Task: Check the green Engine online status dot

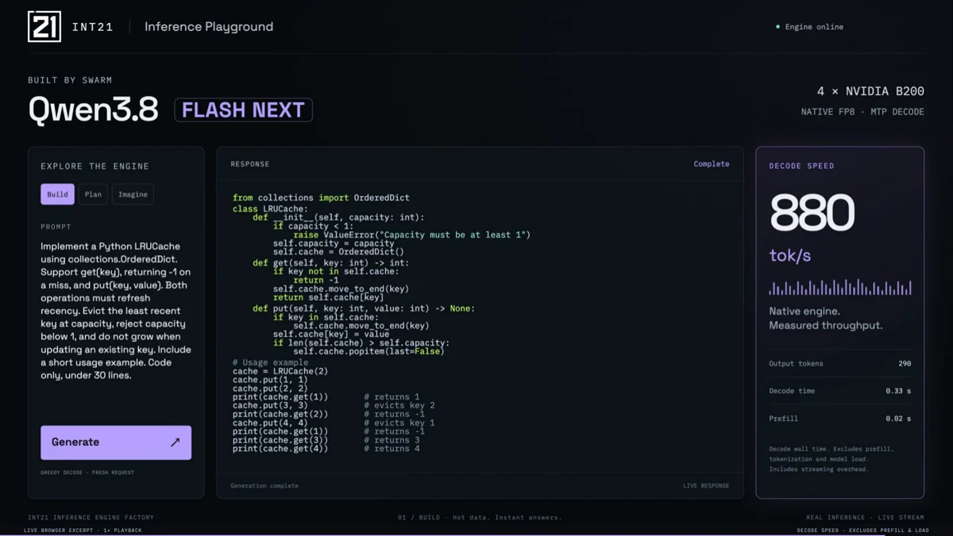Action: [777, 27]
